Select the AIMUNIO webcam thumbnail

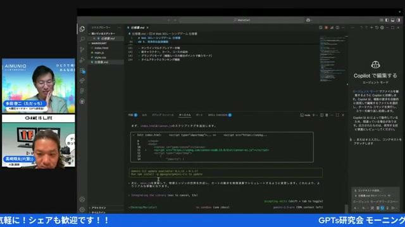[x=39, y=86]
